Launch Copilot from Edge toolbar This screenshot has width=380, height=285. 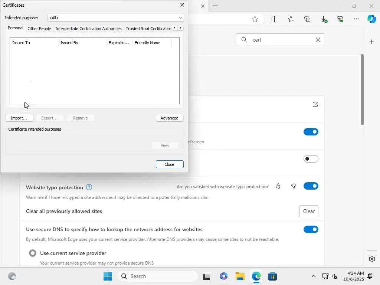click(x=371, y=19)
